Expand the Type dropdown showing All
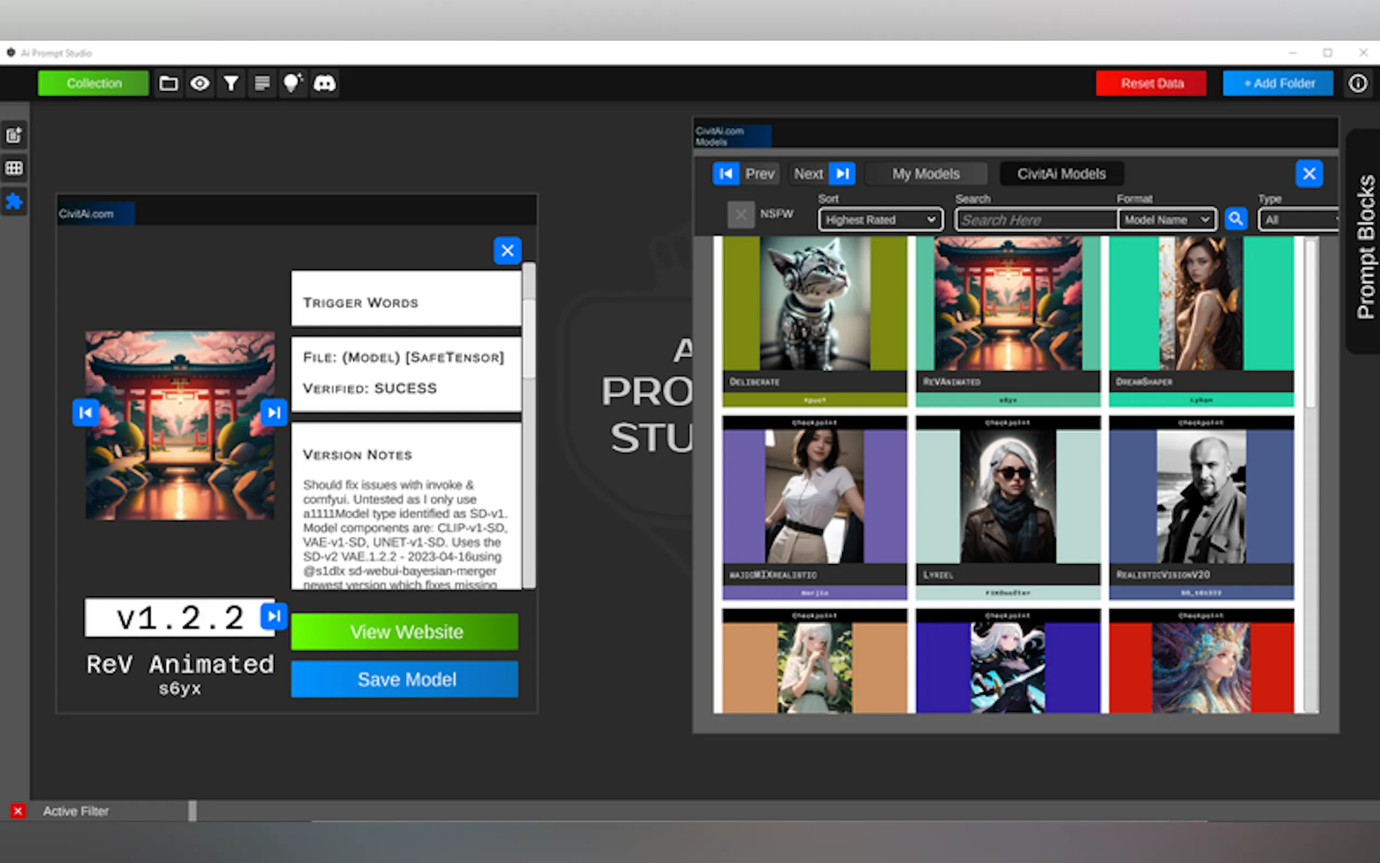The image size is (1380, 863). coord(1299,220)
